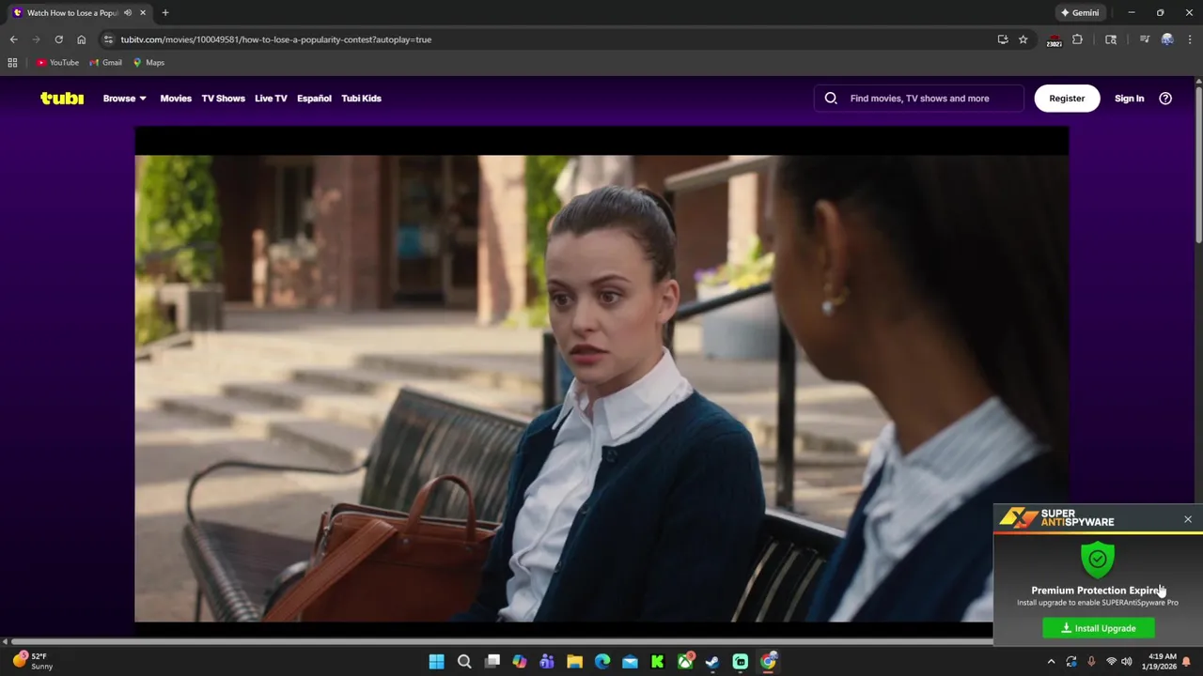The image size is (1203, 676).
Task: Click the Register button
Action: click(x=1067, y=98)
